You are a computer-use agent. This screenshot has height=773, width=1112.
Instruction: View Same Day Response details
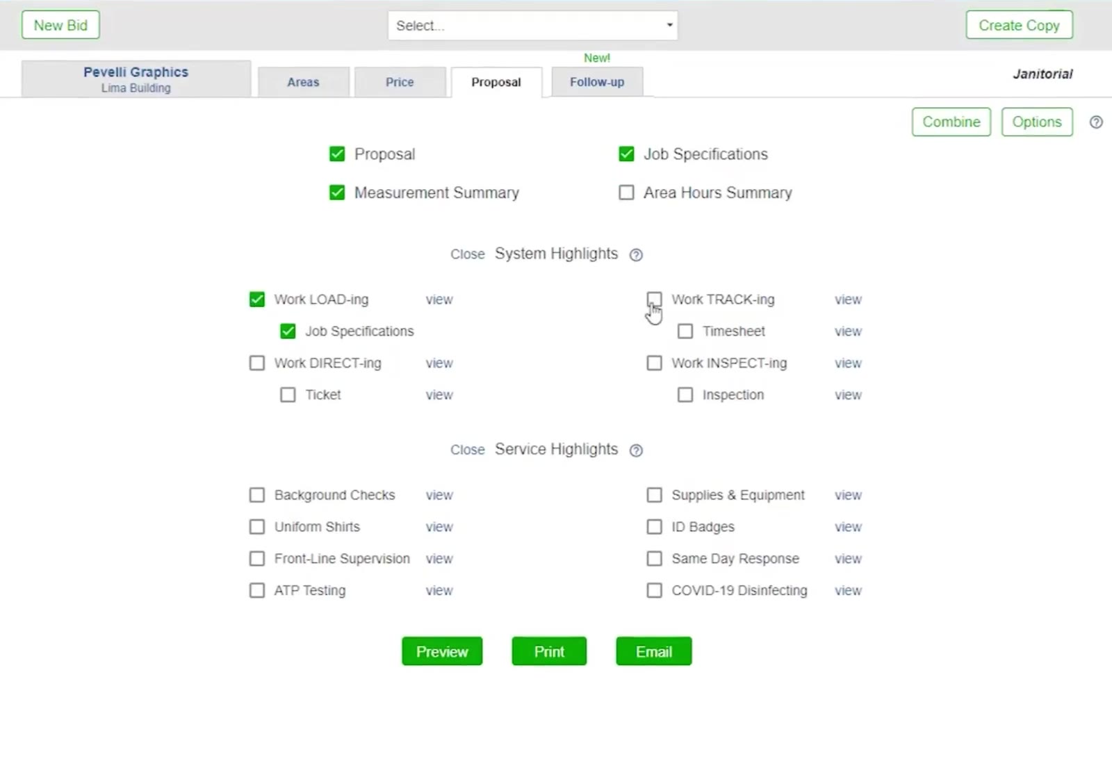pos(848,559)
